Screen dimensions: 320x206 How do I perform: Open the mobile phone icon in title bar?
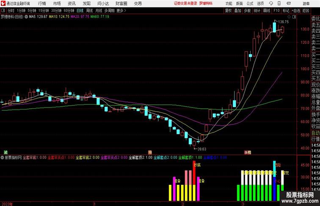pos(279,3)
